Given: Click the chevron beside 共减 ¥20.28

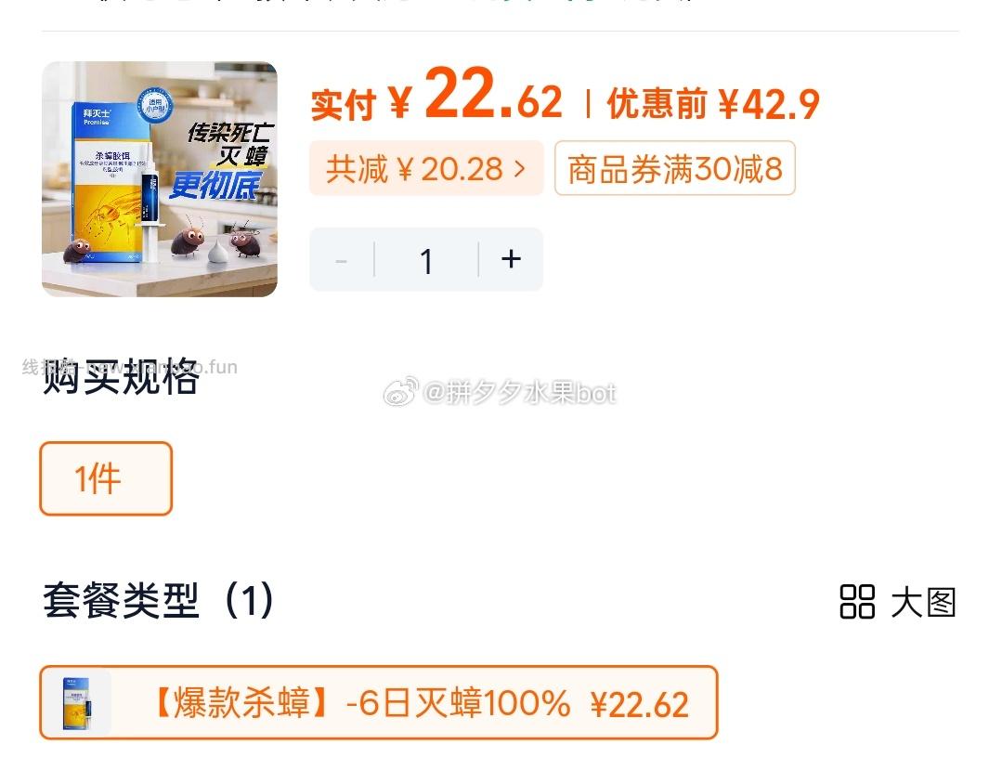Looking at the screenshot, I should pos(519,169).
